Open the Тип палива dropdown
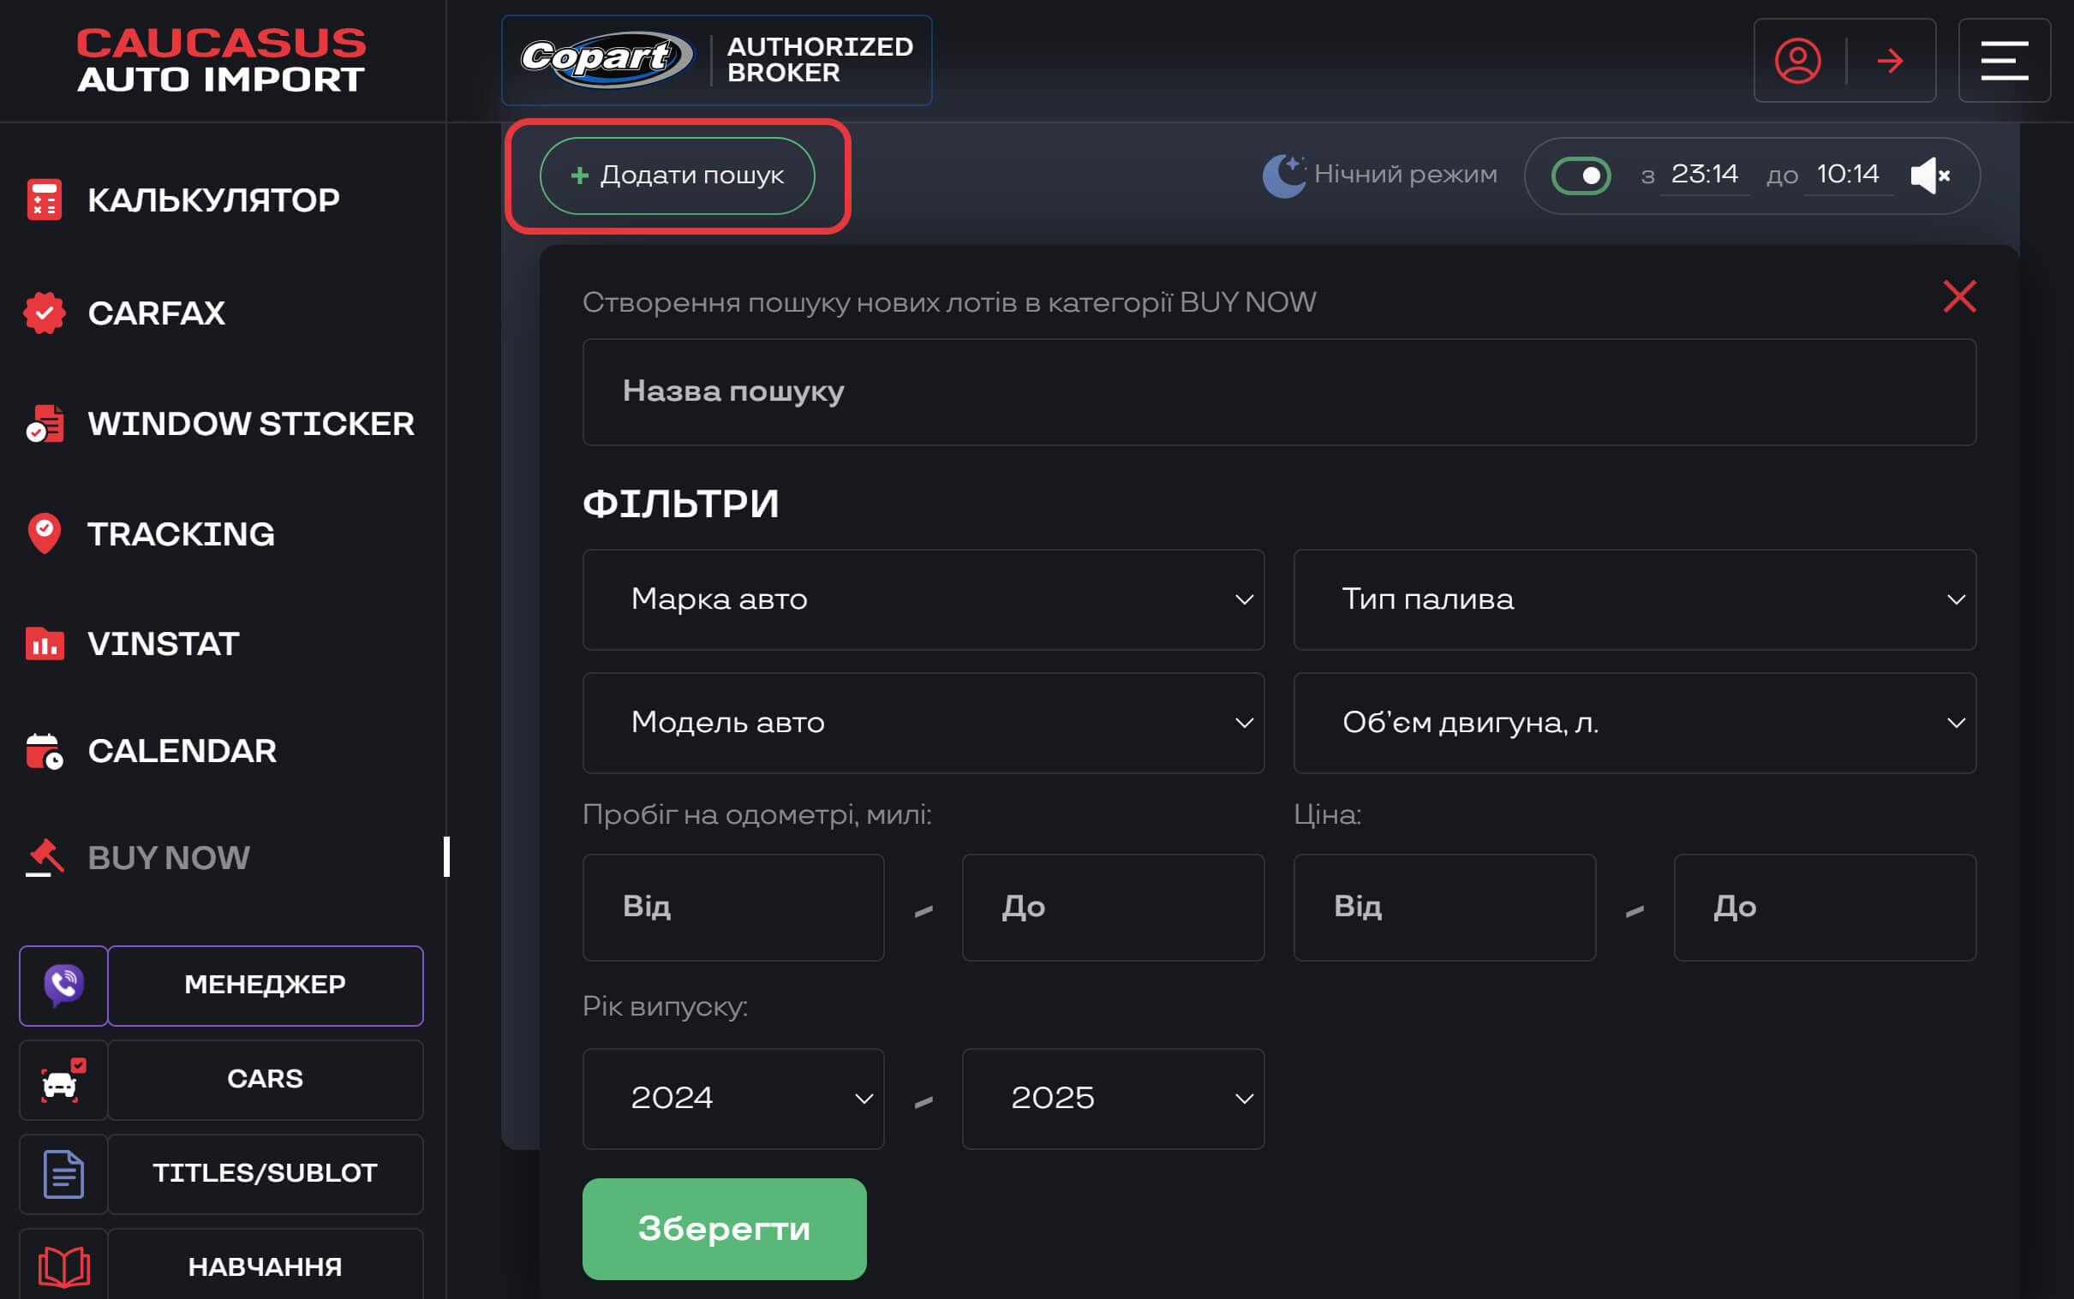Viewport: 2074px width, 1299px height. 1634,599
